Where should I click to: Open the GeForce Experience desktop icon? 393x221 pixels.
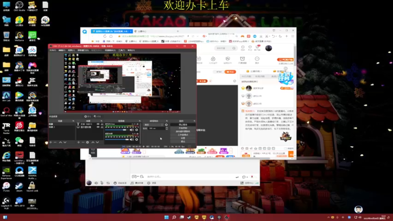click(6, 173)
